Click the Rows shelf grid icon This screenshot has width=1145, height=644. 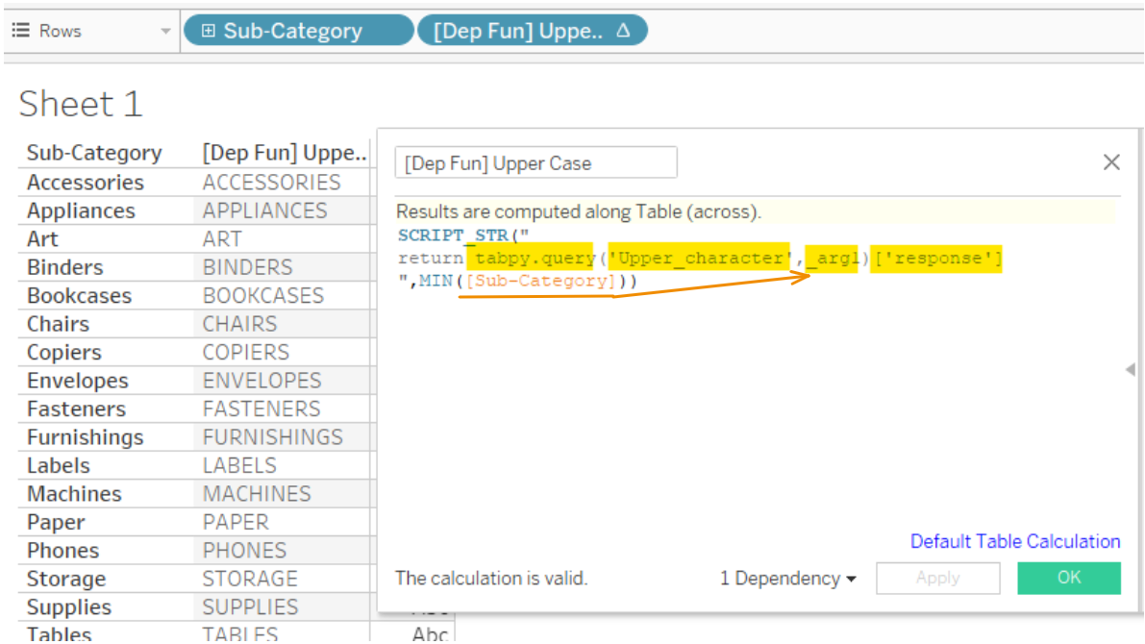[21, 31]
